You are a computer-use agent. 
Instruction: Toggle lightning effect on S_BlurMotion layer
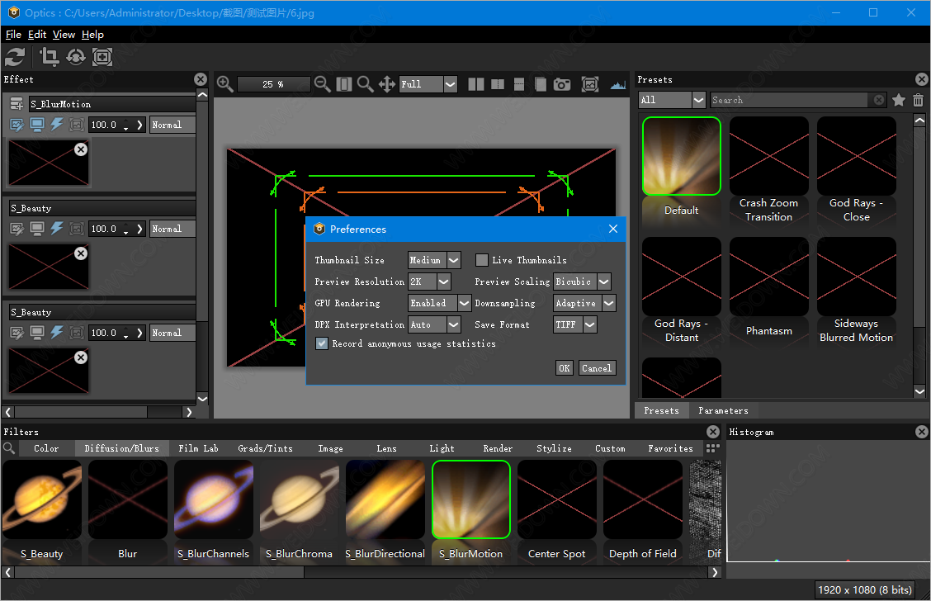tap(56, 125)
